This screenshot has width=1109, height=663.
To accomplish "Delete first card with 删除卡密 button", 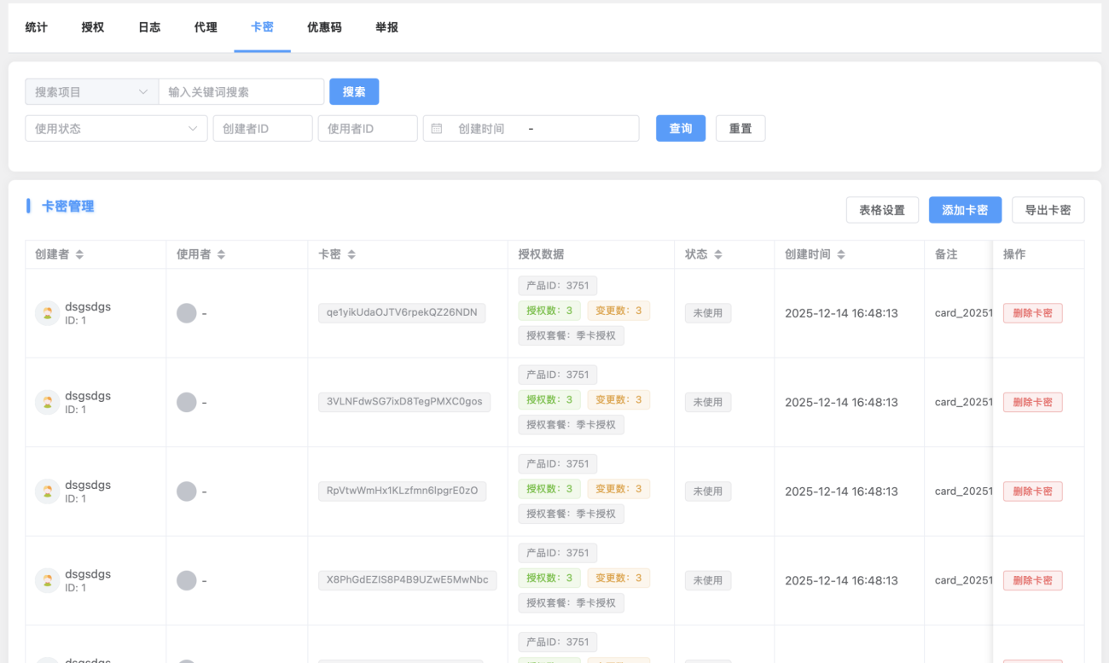I will (1032, 313).
